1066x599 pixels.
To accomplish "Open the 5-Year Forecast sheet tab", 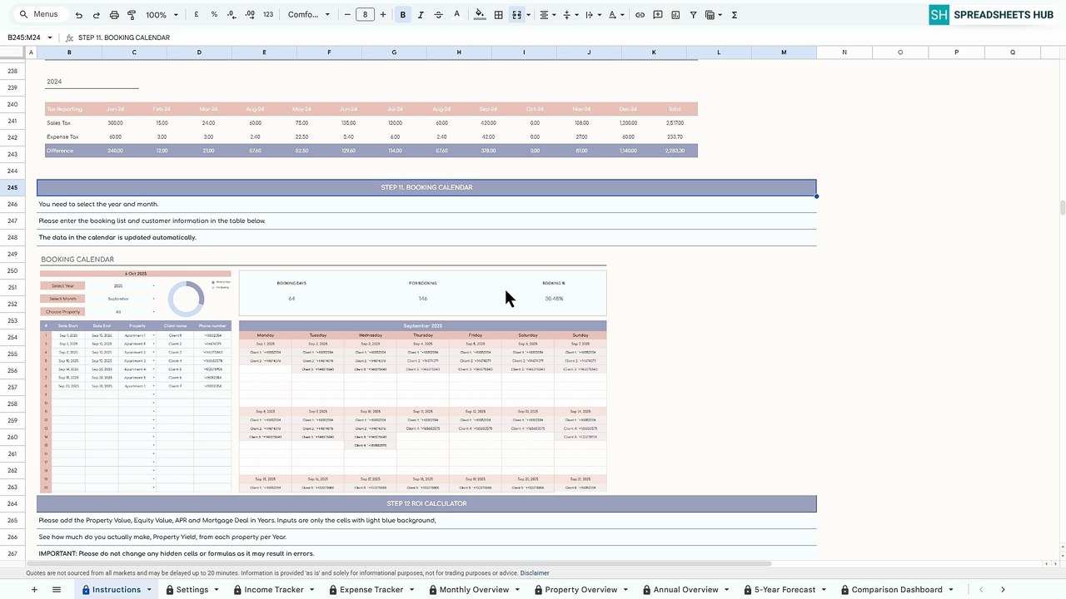I will pyautogui.click(x=785, y=590).
